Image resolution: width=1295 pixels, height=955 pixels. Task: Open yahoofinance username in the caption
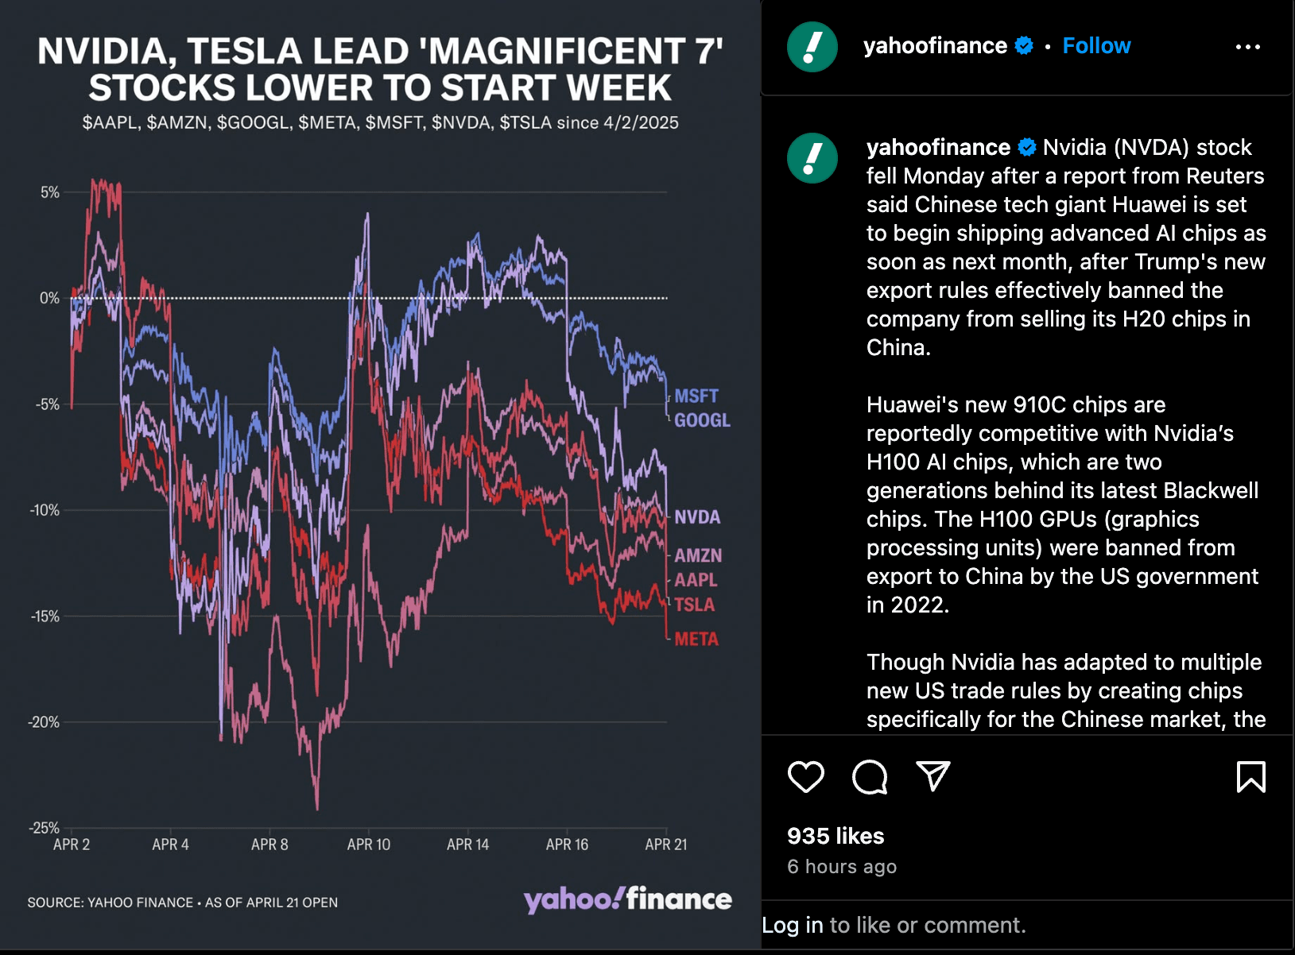[x=938, y=148]
